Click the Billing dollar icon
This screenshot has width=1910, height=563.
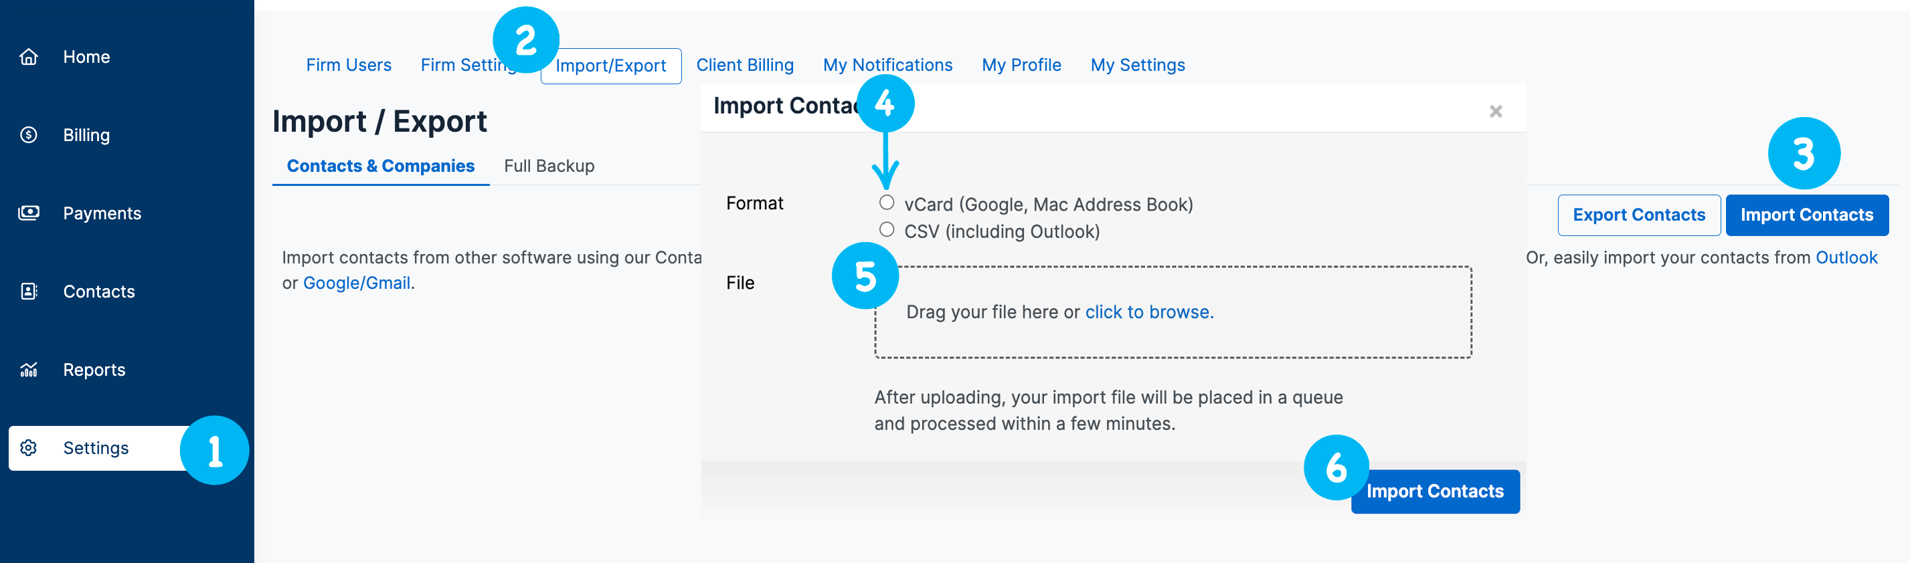[x=29, y=135]
